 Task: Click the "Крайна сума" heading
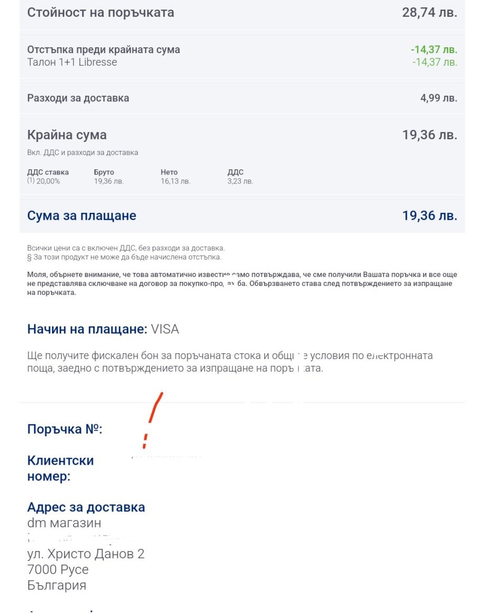click(67, 135)
